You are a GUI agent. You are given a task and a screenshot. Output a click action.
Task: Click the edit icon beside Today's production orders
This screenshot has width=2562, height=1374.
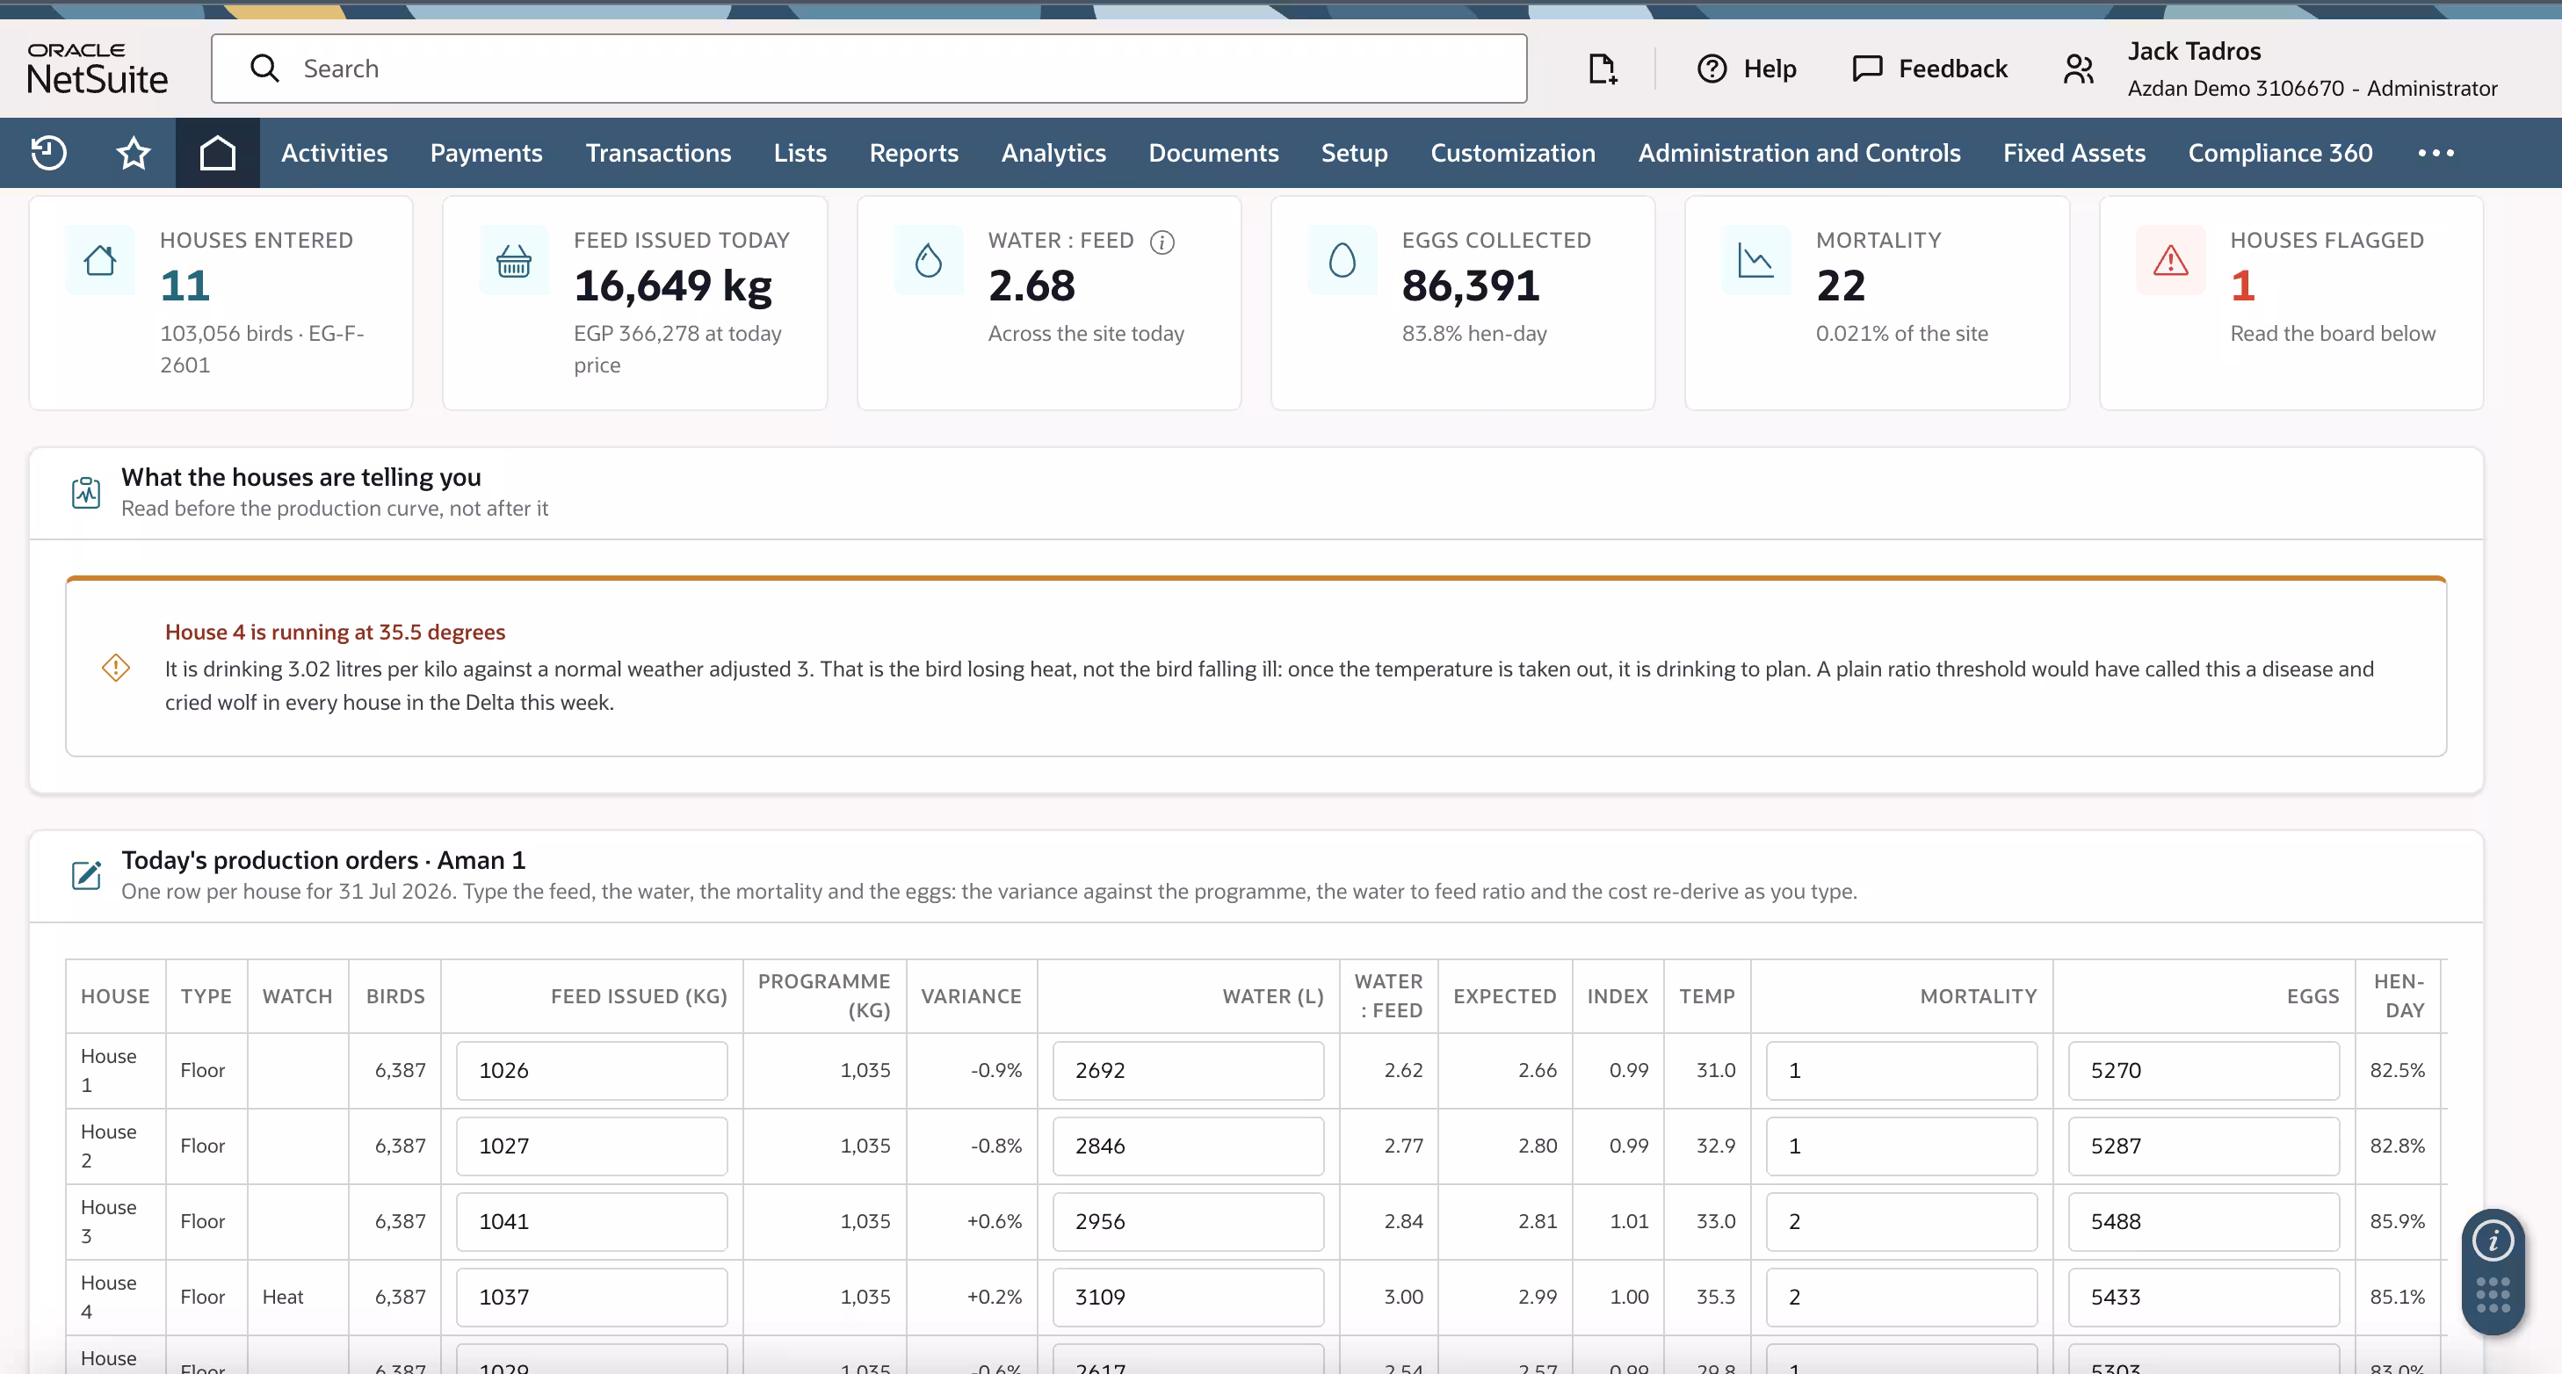click(x=86, y=874)
